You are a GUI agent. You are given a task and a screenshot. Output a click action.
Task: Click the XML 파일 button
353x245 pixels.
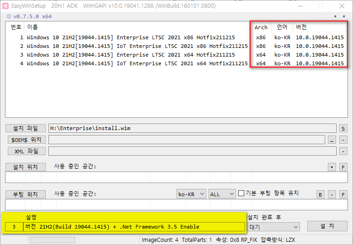pos(27,151)
